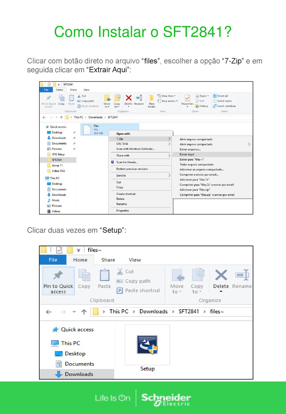Switch to the Share tab in the files~ window
The image size is (286, 414).
108,260
